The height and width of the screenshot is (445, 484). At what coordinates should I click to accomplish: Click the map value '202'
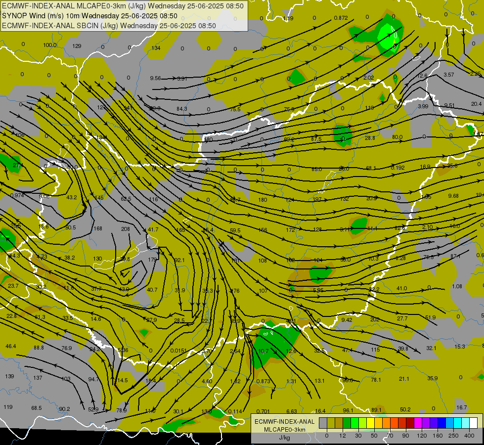(374, 319)
